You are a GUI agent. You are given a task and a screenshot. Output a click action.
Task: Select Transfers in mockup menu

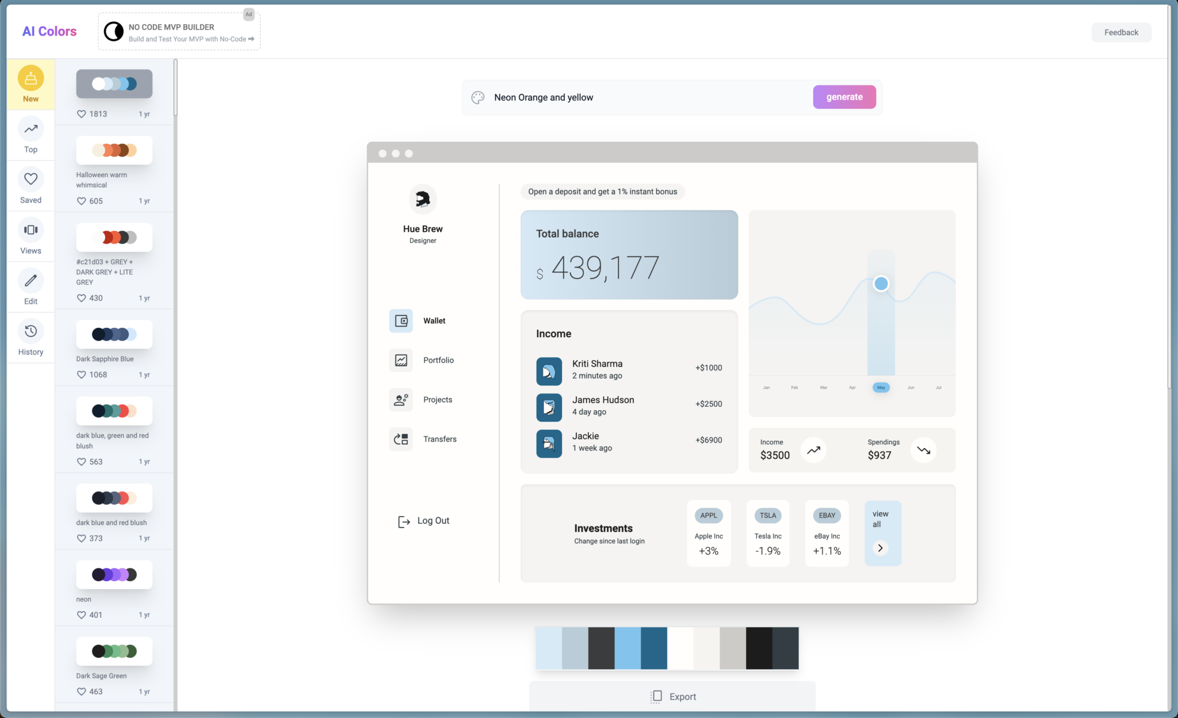click(x=439, y=439)
